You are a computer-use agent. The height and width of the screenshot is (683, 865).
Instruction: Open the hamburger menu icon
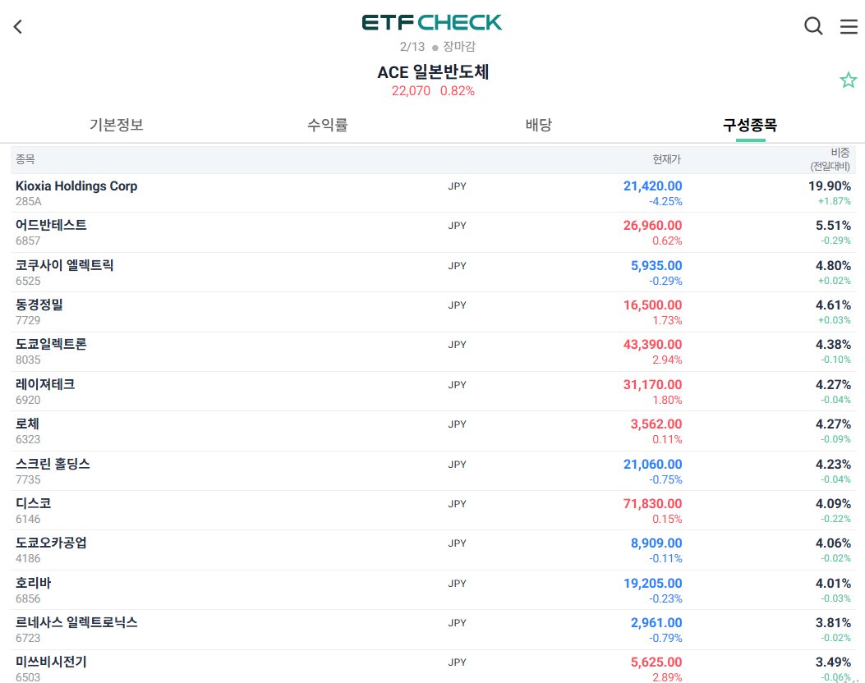[849, 26]
